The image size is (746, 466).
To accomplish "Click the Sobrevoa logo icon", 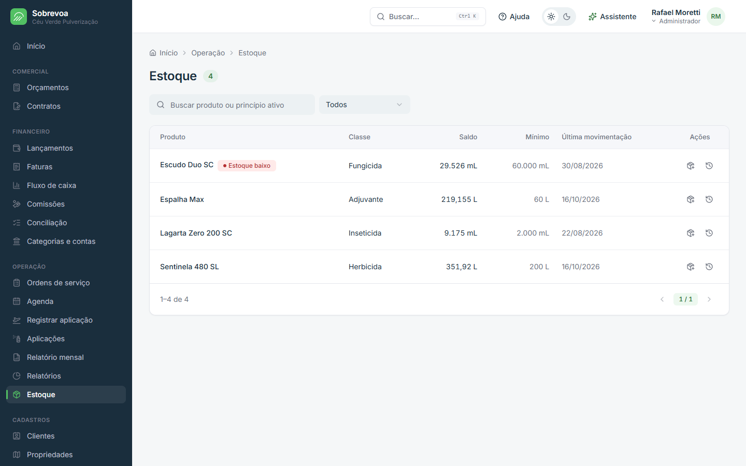I will [x=19, y=17].
